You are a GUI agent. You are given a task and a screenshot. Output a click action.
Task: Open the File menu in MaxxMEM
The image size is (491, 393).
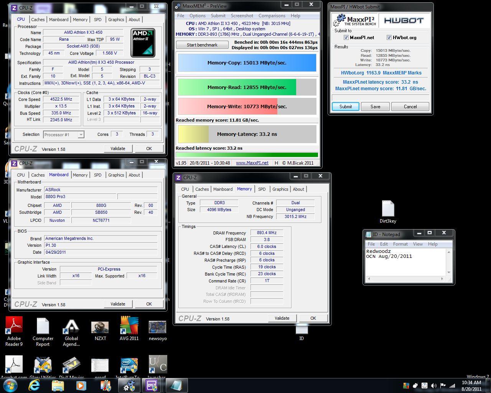[x=181, y=16]
